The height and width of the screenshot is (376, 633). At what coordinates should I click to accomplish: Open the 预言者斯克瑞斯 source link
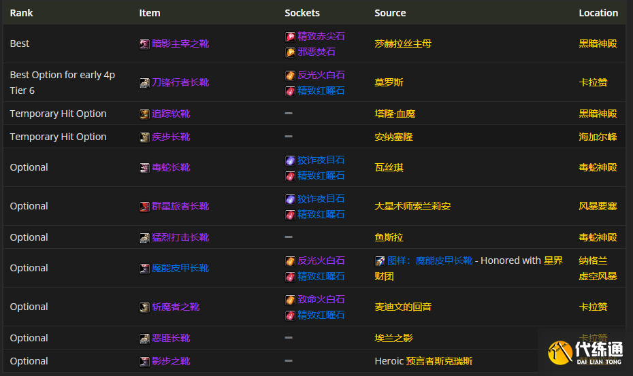point(439,361)
